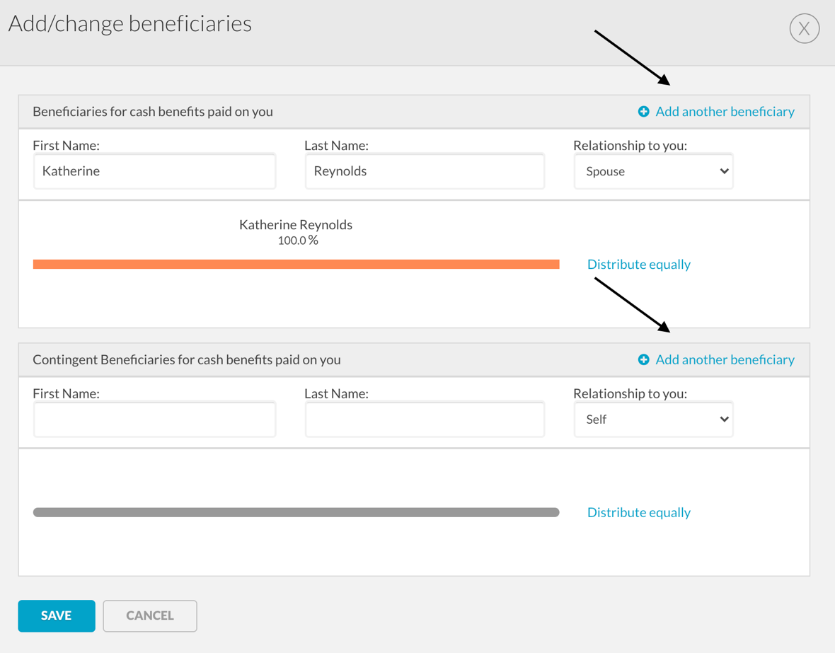Click the gray contingent allocation bar
Viewport: 835px width, 653px height.
coord(296,513)
